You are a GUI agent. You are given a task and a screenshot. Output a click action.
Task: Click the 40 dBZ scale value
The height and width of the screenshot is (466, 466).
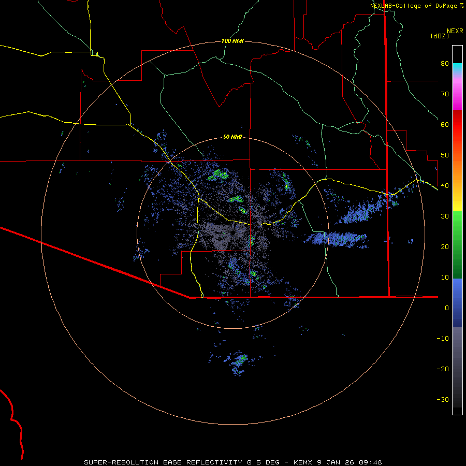click(x=445, y=186)
